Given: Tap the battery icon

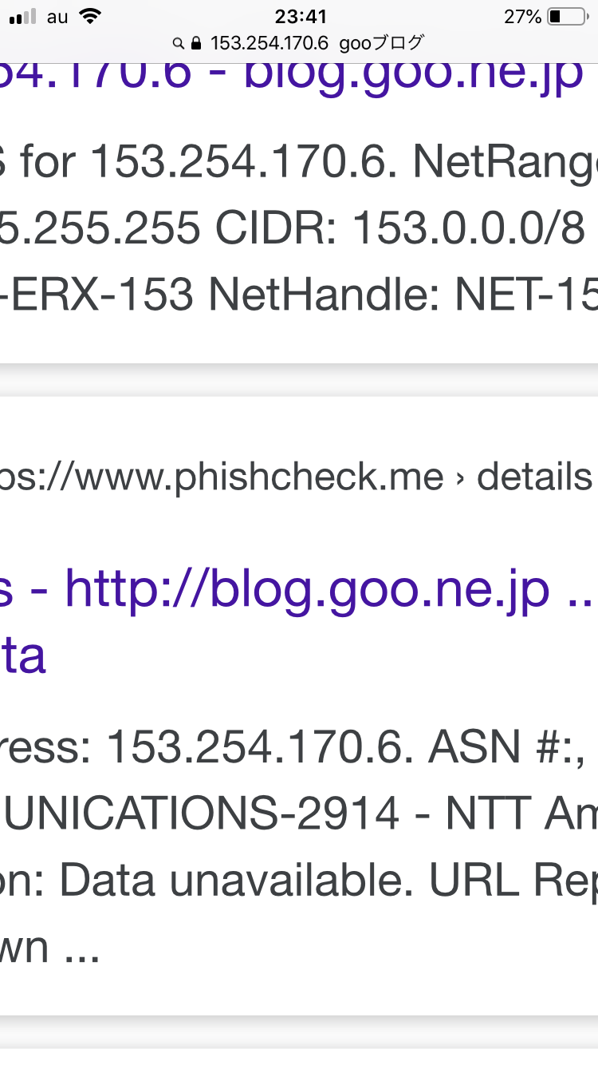Looking at the screenshot, I should pyautogui.click(x=566, y=16).
